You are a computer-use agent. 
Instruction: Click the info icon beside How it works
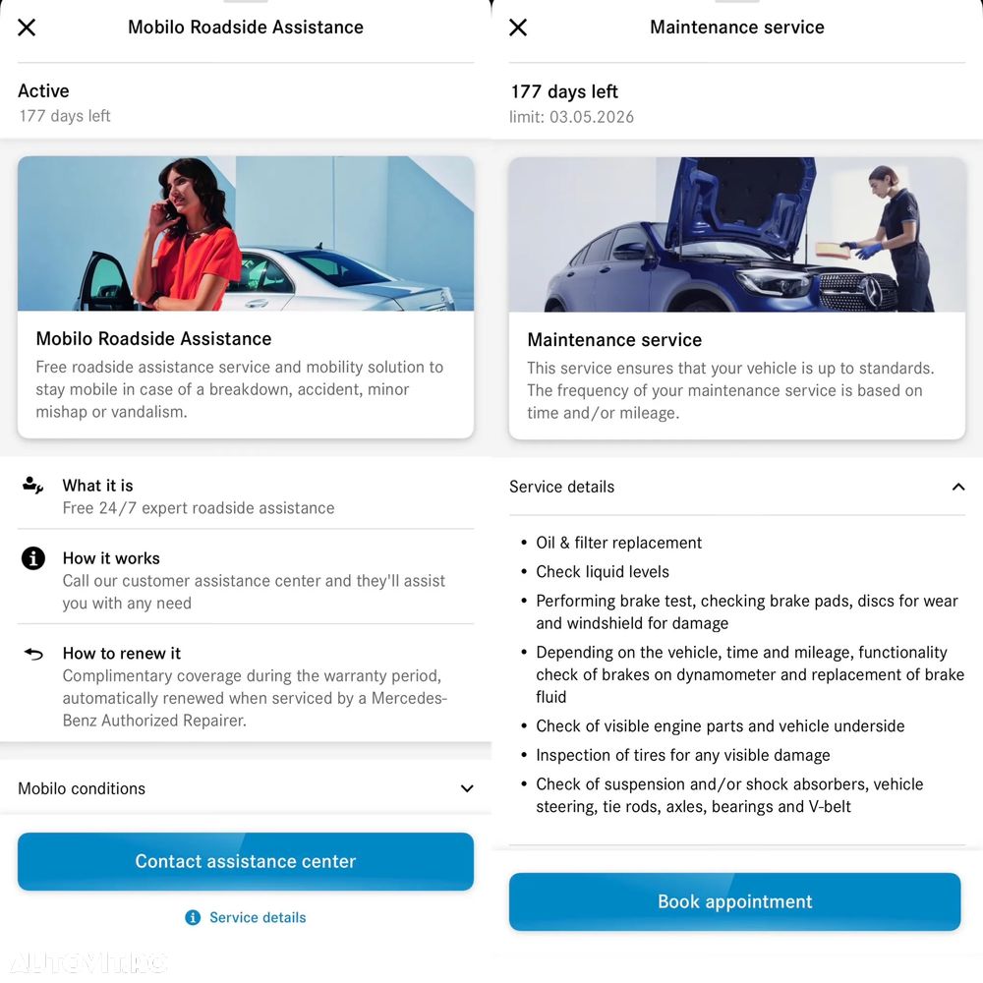tap(33, 558)
